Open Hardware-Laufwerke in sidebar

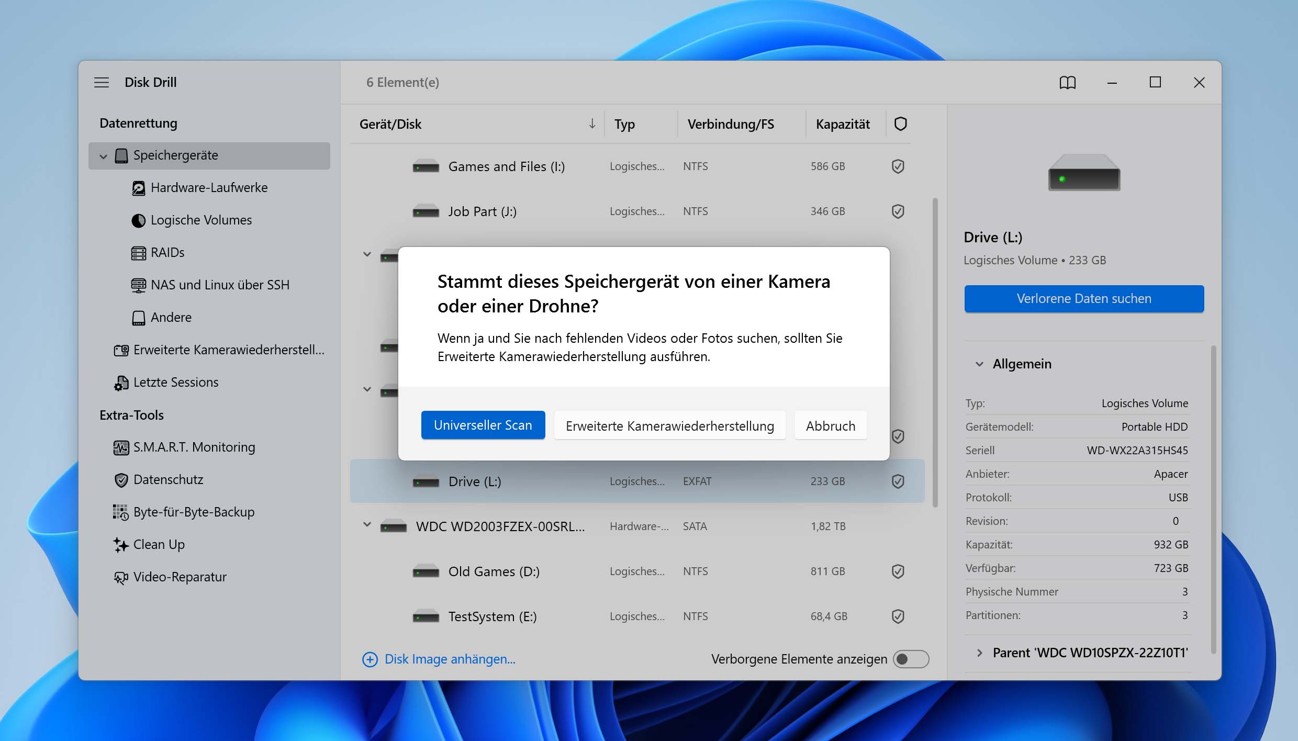pos(209,188)
